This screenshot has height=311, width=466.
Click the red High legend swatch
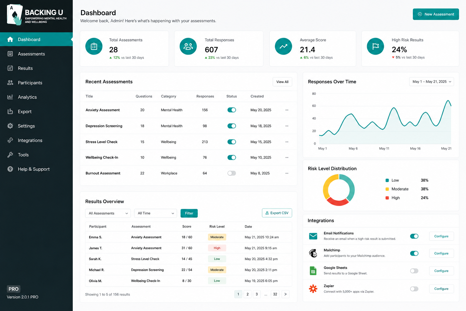tap(387, 198)
